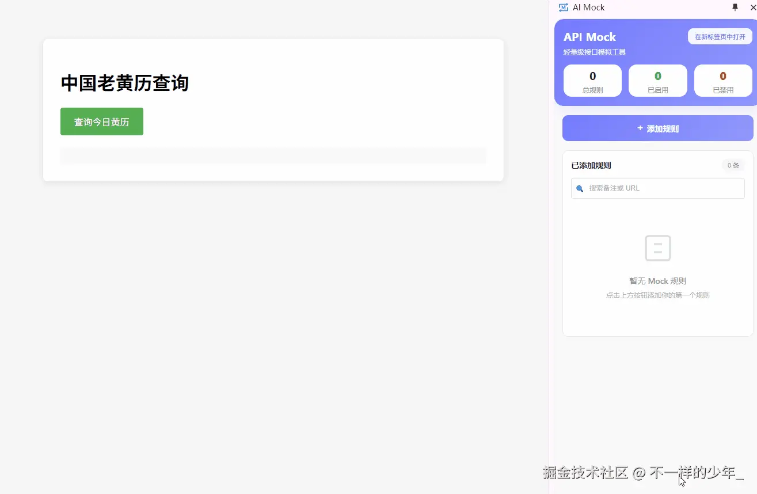Screen dimensions: 757x494
Task: Click the 中国老黄历查询 page heading
Action: coord(124,83)
